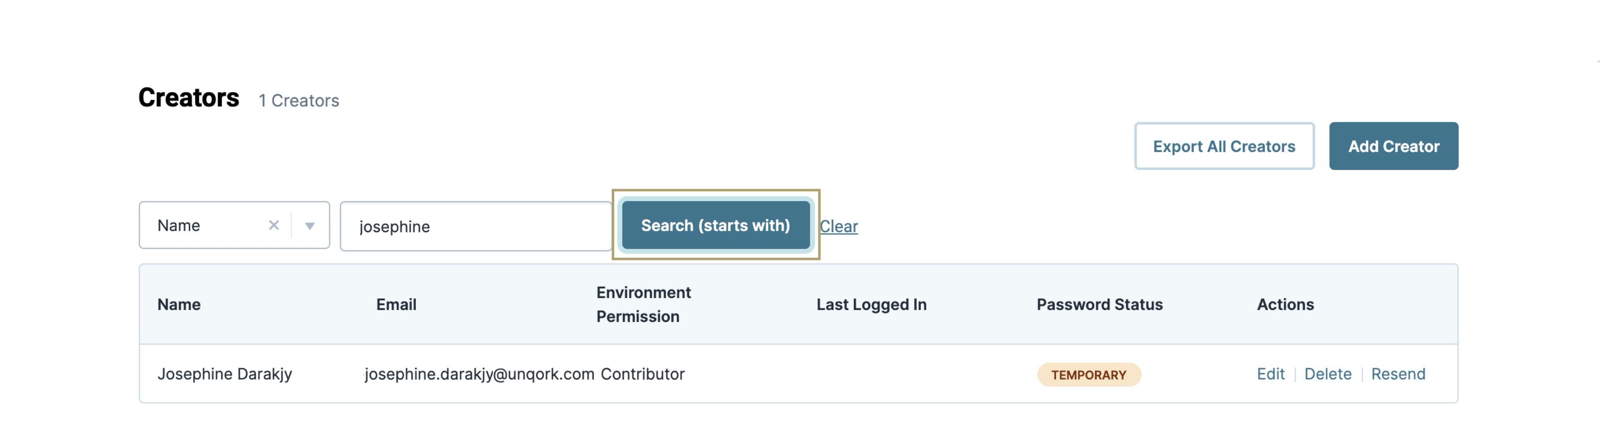Select the Name column header

tap(179, 304)
